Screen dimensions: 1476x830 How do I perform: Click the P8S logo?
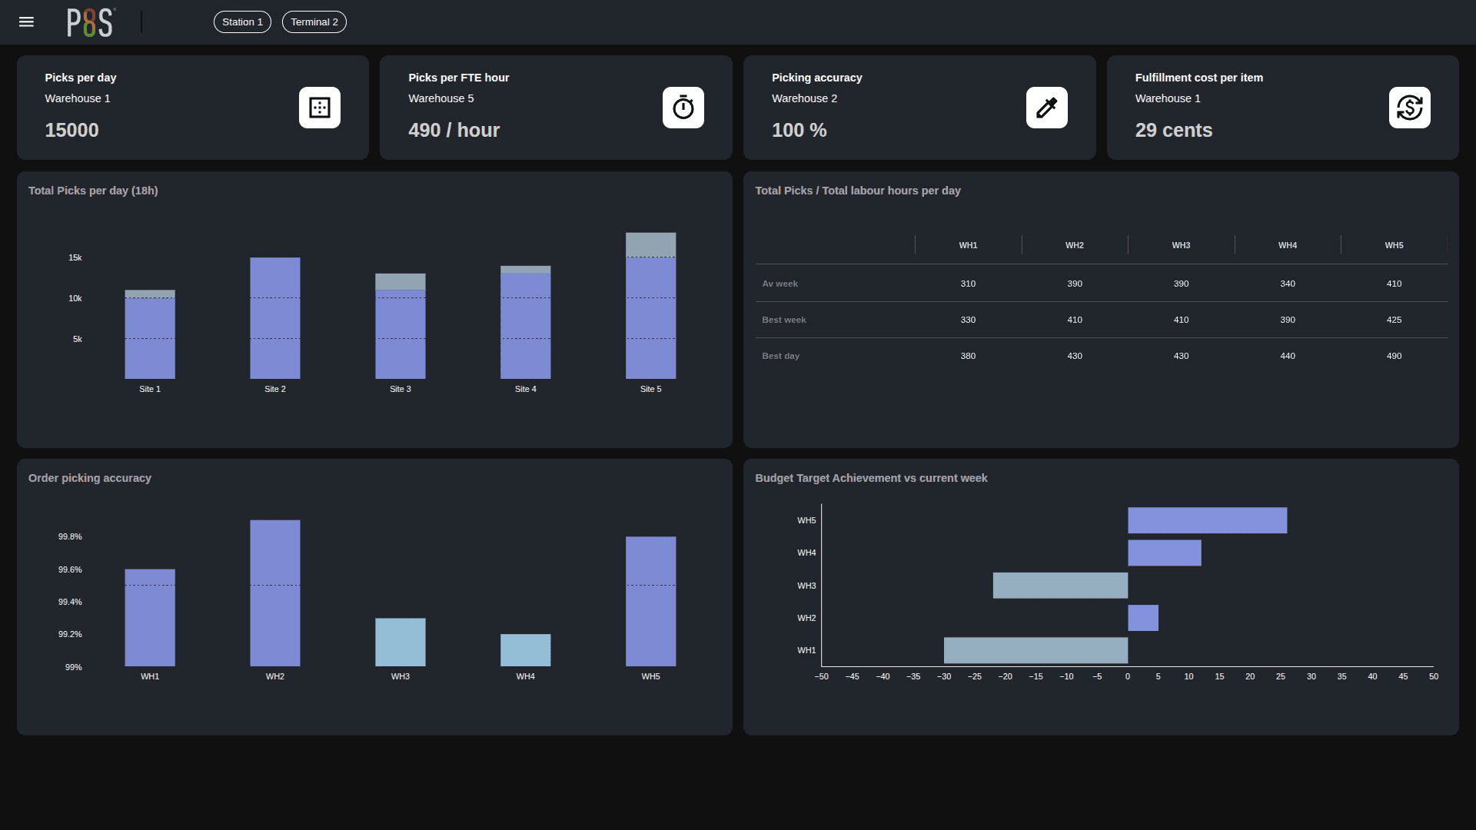[91, 22]
